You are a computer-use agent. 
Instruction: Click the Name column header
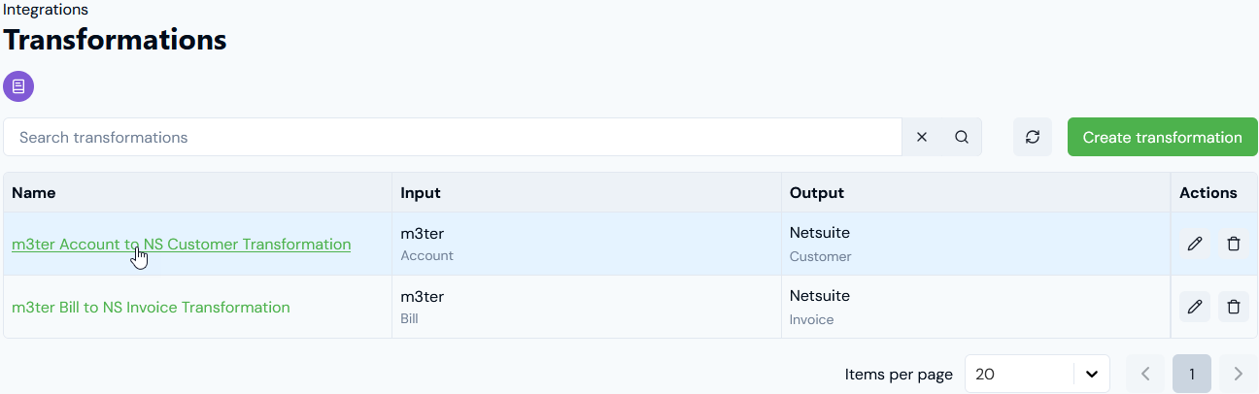tap(34, 192)
